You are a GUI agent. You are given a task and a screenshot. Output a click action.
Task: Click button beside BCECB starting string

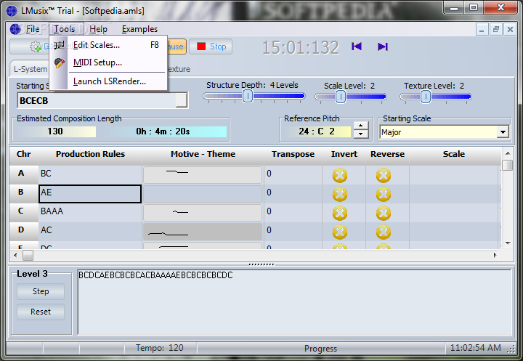181,100
